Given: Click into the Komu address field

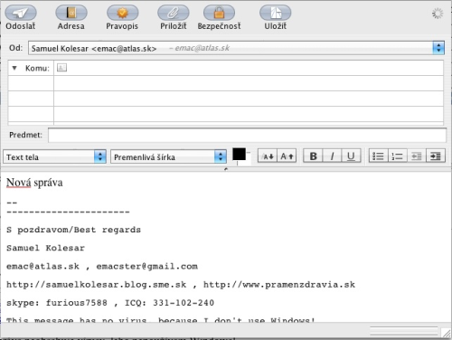Looking at the screenshot, I should (x=249, y=68).
